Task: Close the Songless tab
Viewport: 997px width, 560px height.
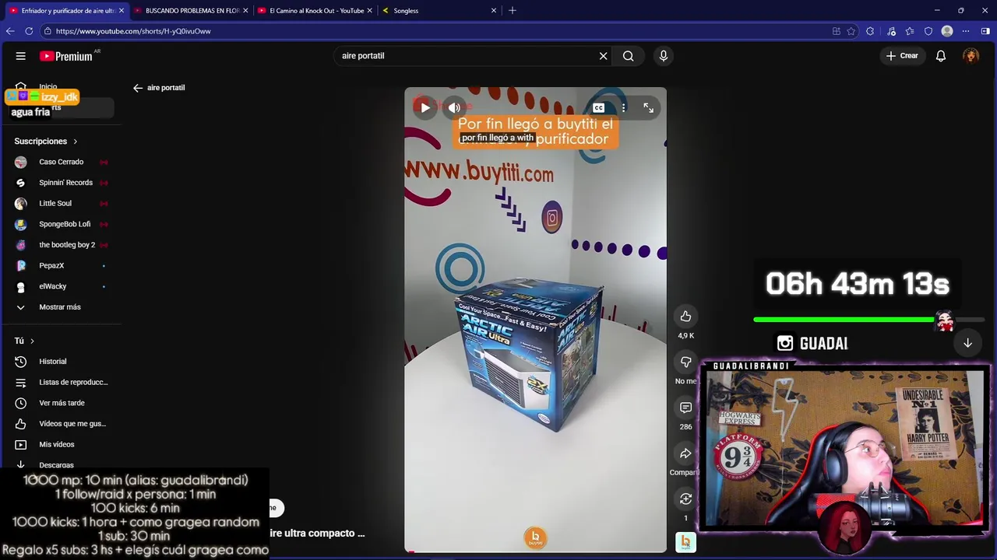Action: 493,11
